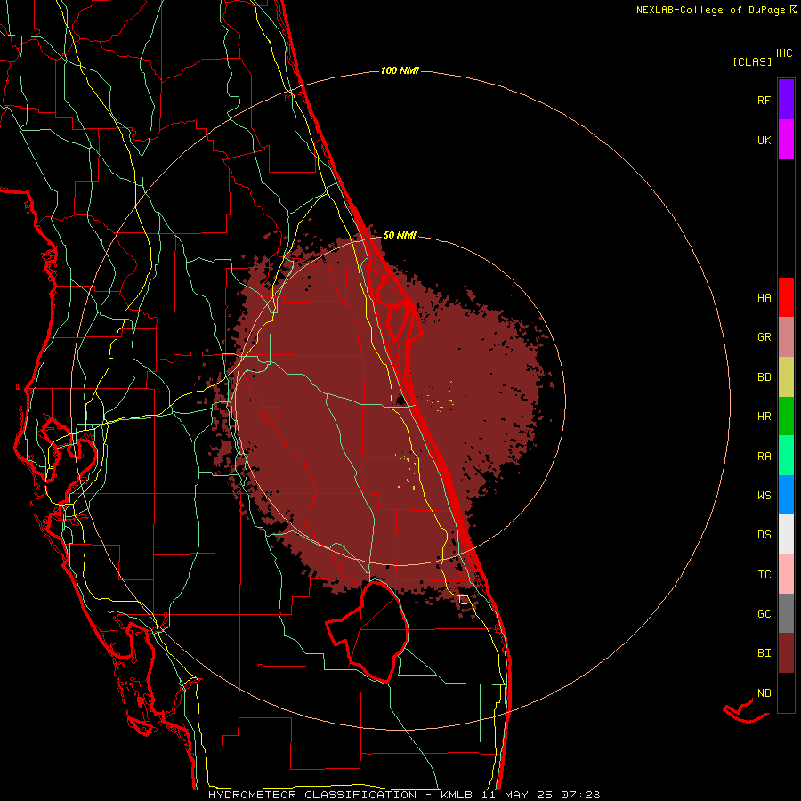
Task: Click the WS blue legend swatch
Action: [x=786, y=495]
